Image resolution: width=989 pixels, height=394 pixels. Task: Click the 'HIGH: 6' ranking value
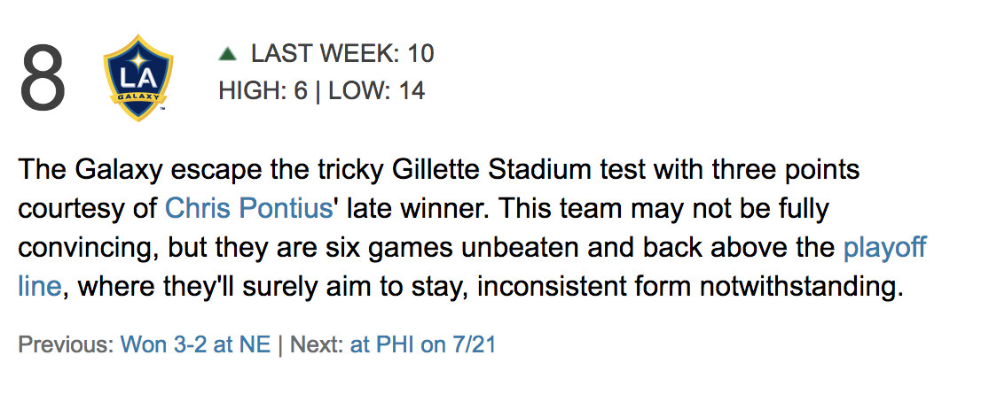262,91
